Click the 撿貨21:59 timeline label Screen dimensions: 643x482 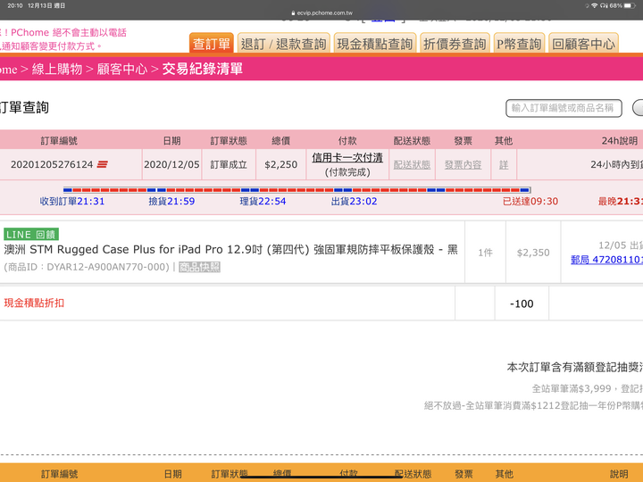point(171,201)
